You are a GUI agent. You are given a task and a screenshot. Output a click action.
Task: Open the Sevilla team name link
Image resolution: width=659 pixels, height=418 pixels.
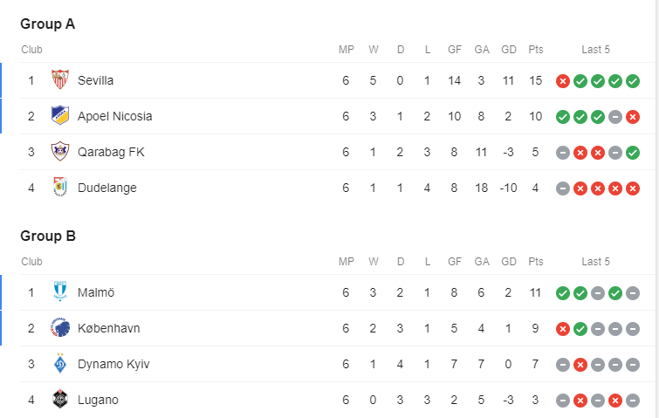(95, 80)
